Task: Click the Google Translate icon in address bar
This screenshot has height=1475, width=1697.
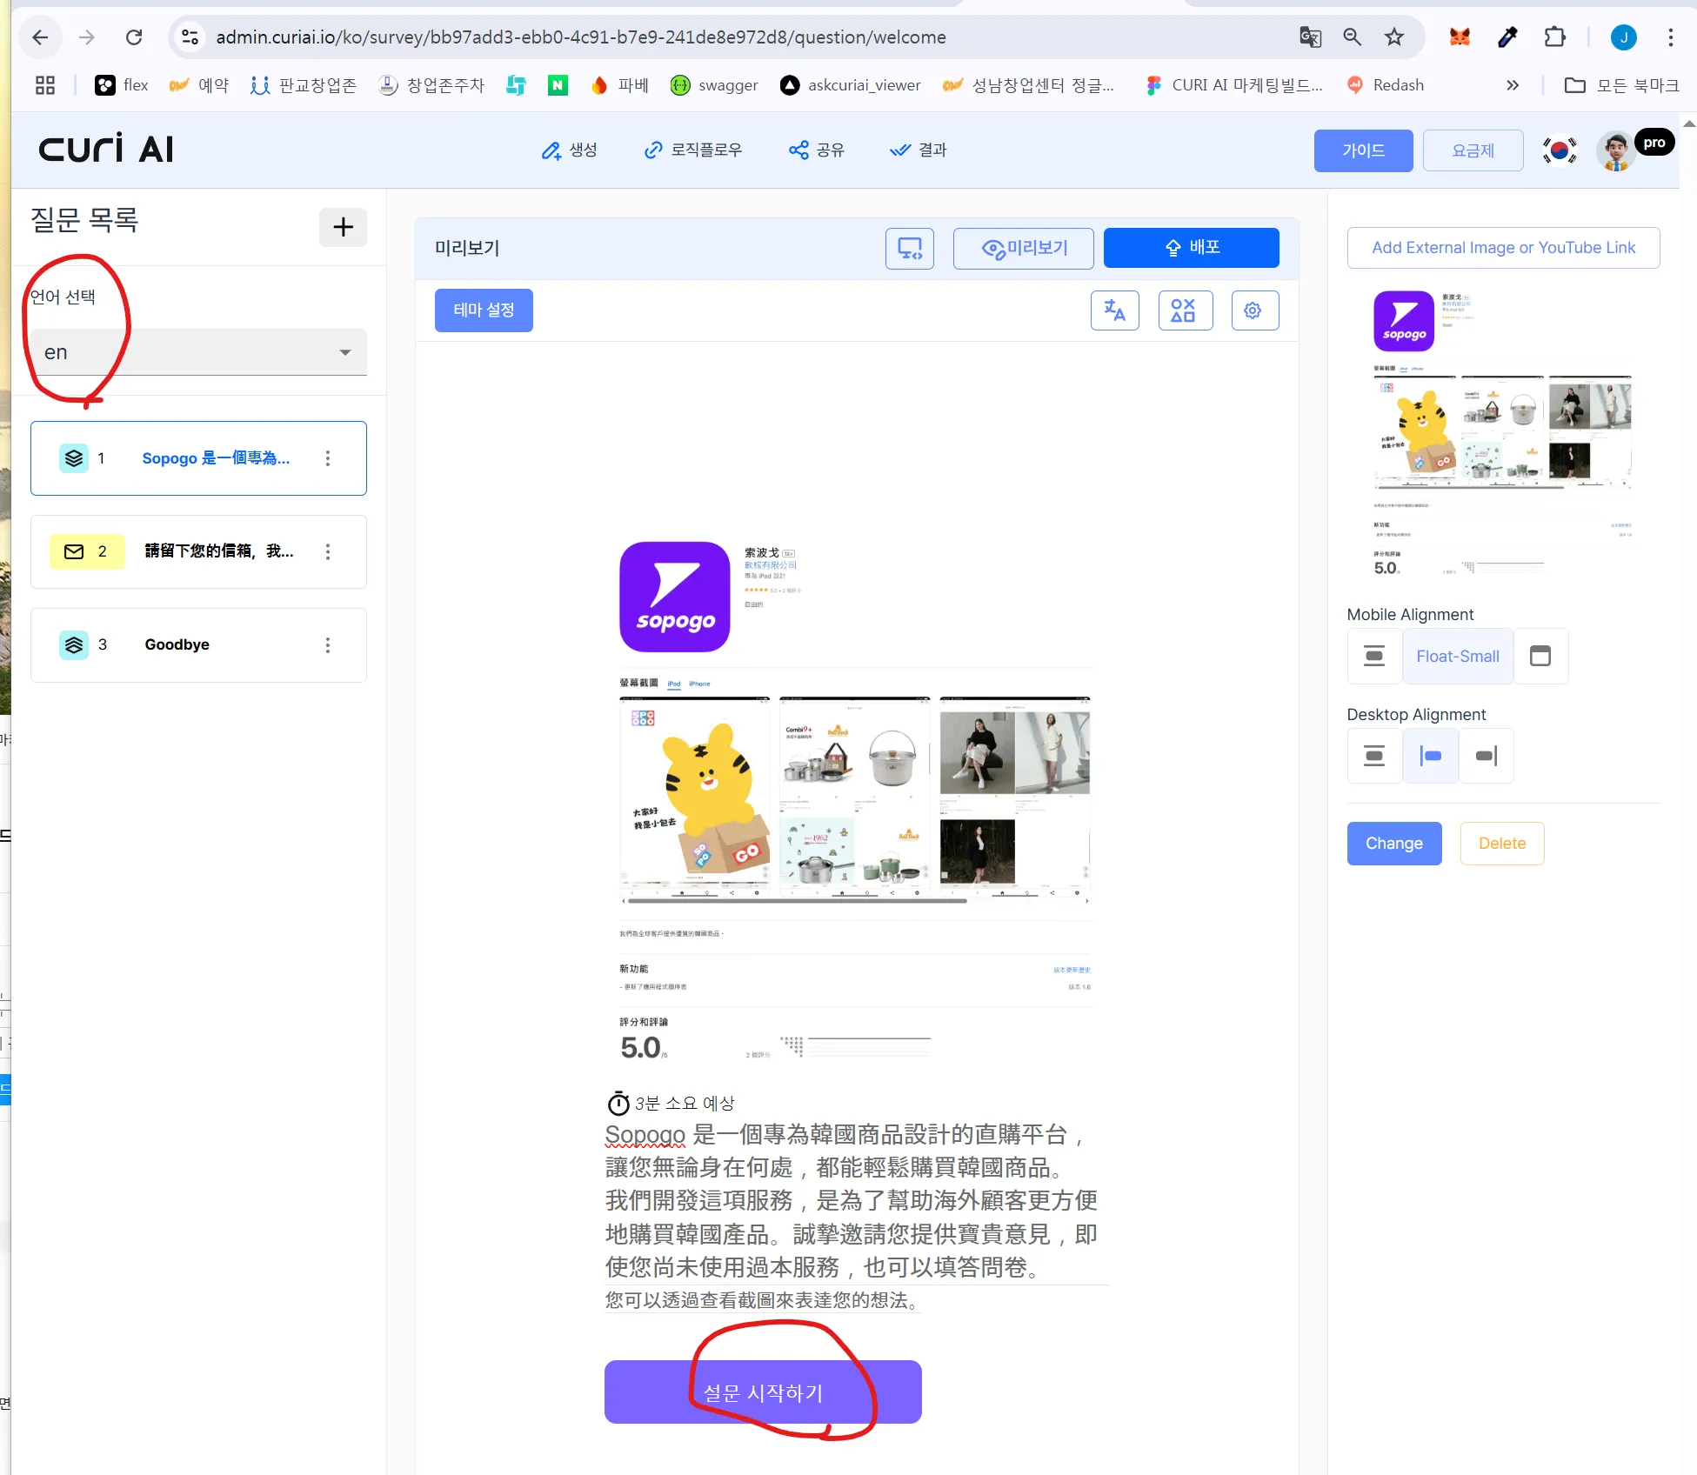Action: coord(1309,37)
